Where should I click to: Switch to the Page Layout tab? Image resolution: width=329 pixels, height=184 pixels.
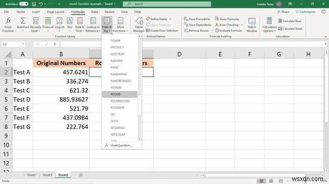click(x=56, y=12)
